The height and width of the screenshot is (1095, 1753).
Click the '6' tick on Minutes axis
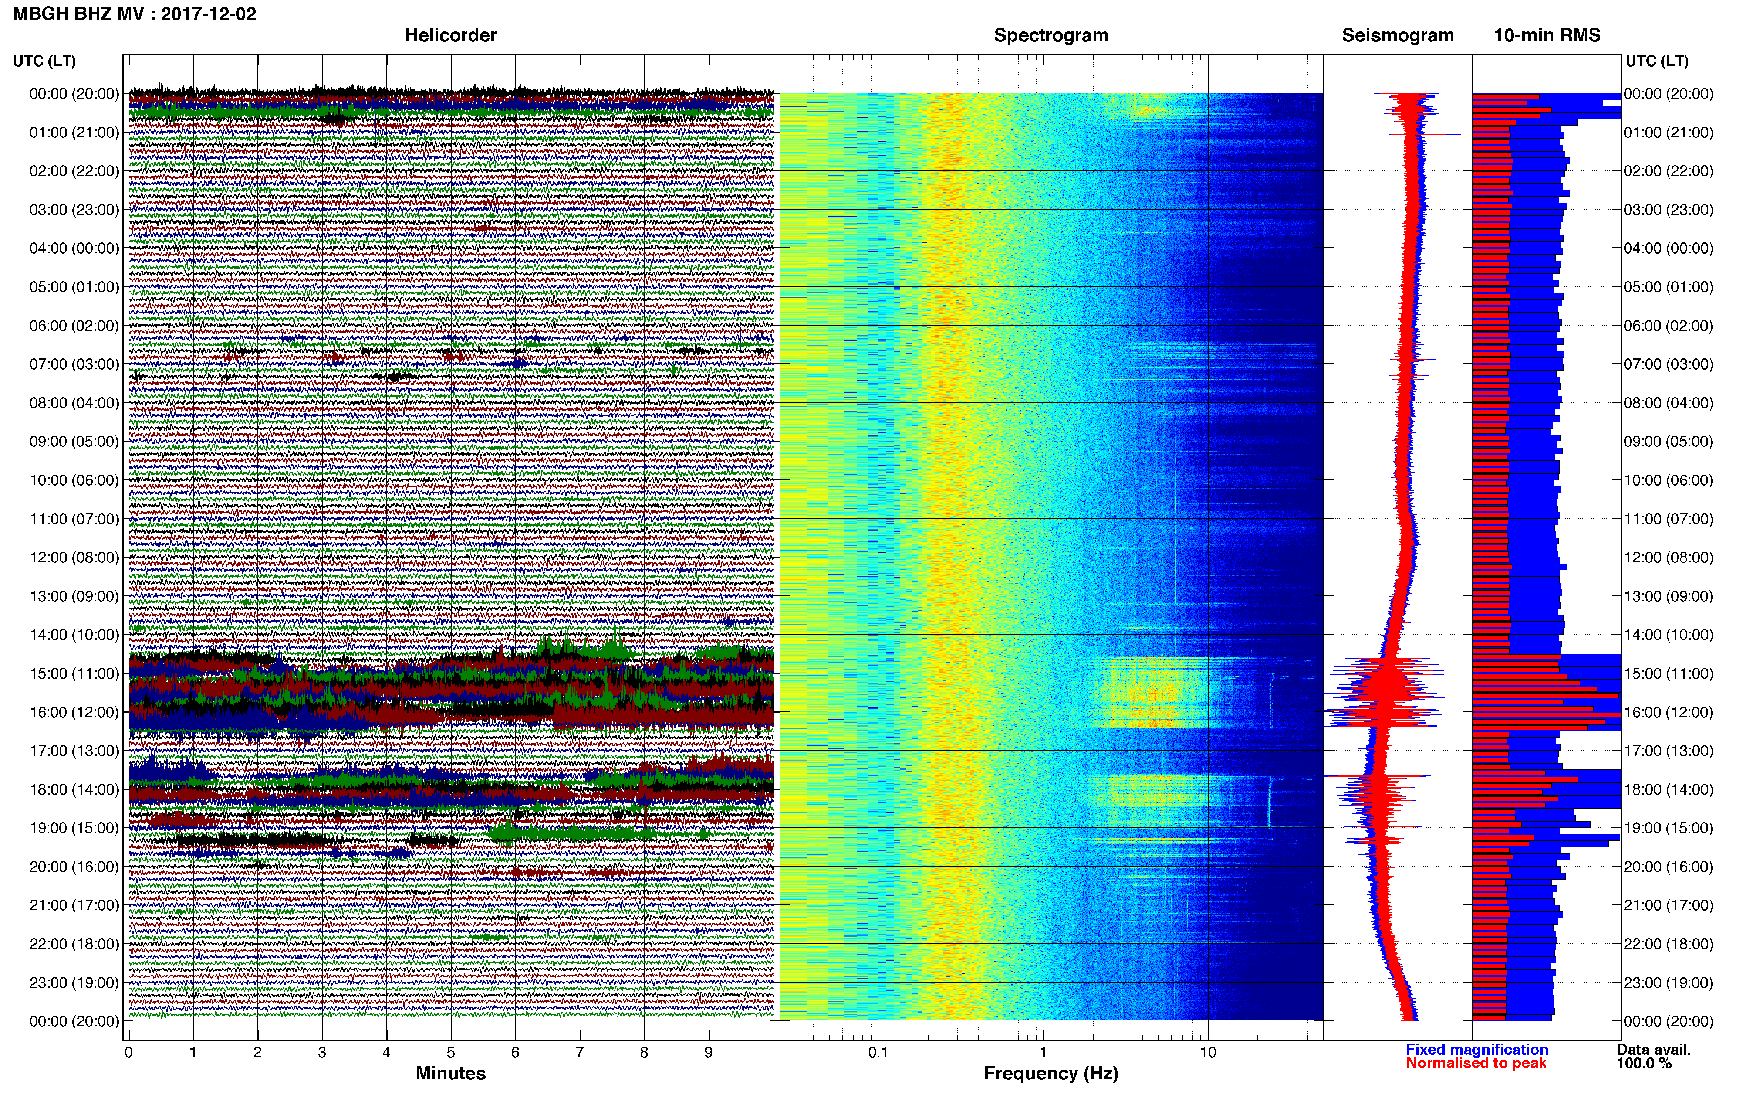point(515,1052)
